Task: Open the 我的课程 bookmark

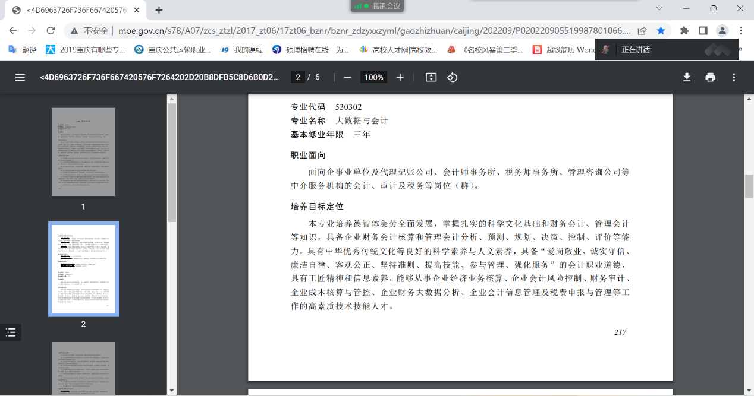Action: pos(241,50)
